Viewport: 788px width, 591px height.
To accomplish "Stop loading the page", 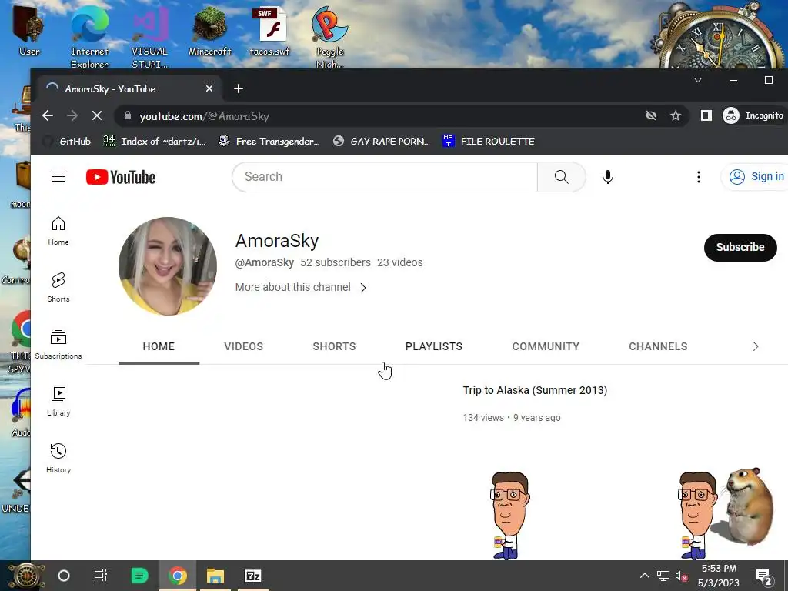I will (96, 116).
